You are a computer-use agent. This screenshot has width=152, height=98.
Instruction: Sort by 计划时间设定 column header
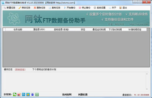(x=135, y=30)
